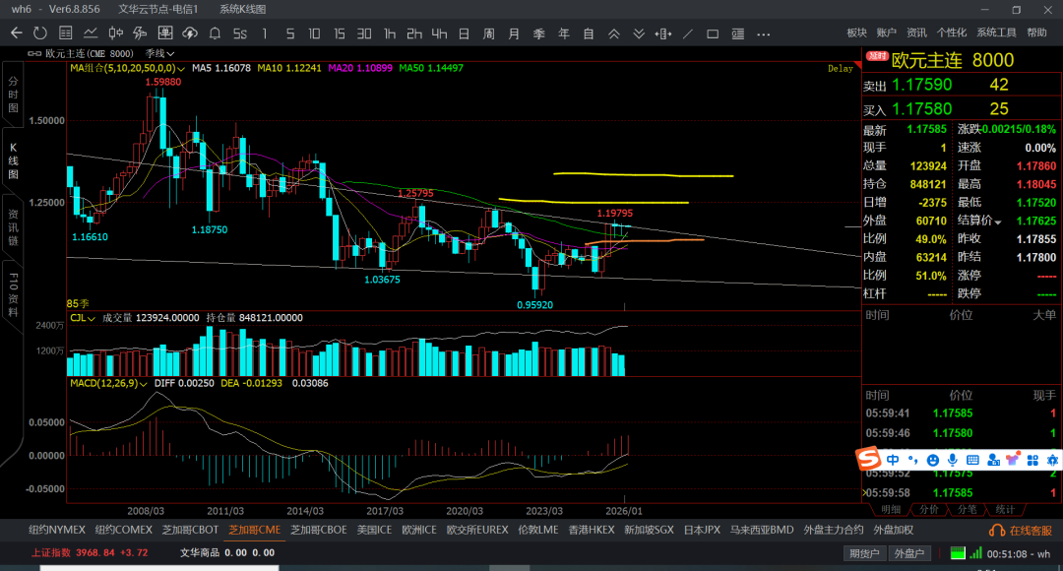
Task: Open the 资讯 menu
Action: [x=916, y=32]
